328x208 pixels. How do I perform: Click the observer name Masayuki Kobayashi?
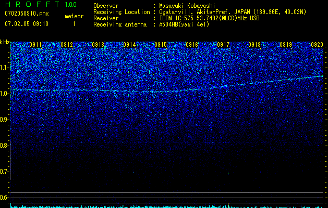point(187,6)
